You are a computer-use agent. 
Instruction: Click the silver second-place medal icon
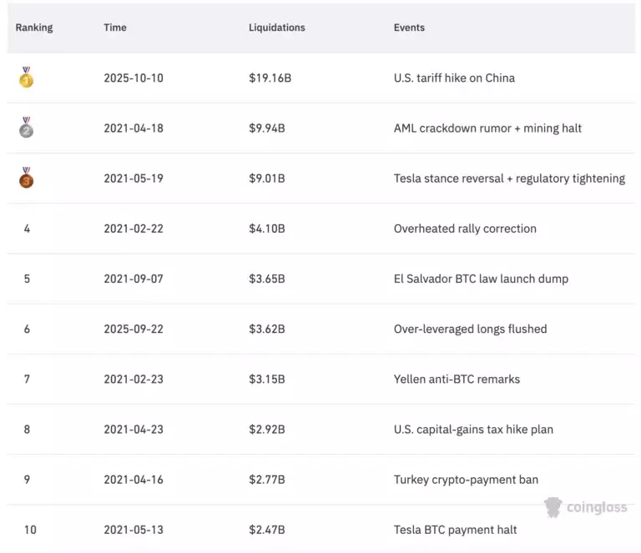click(27, 128)
